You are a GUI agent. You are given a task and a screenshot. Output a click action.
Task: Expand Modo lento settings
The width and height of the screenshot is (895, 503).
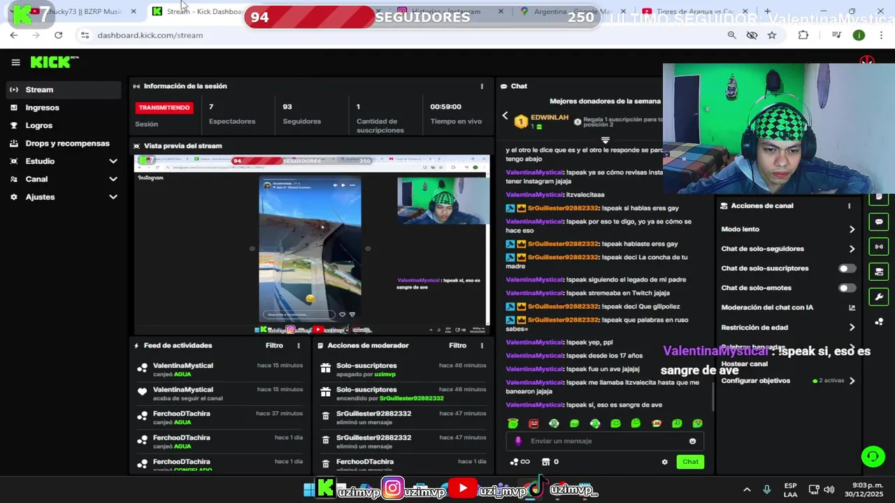[852, 229]
